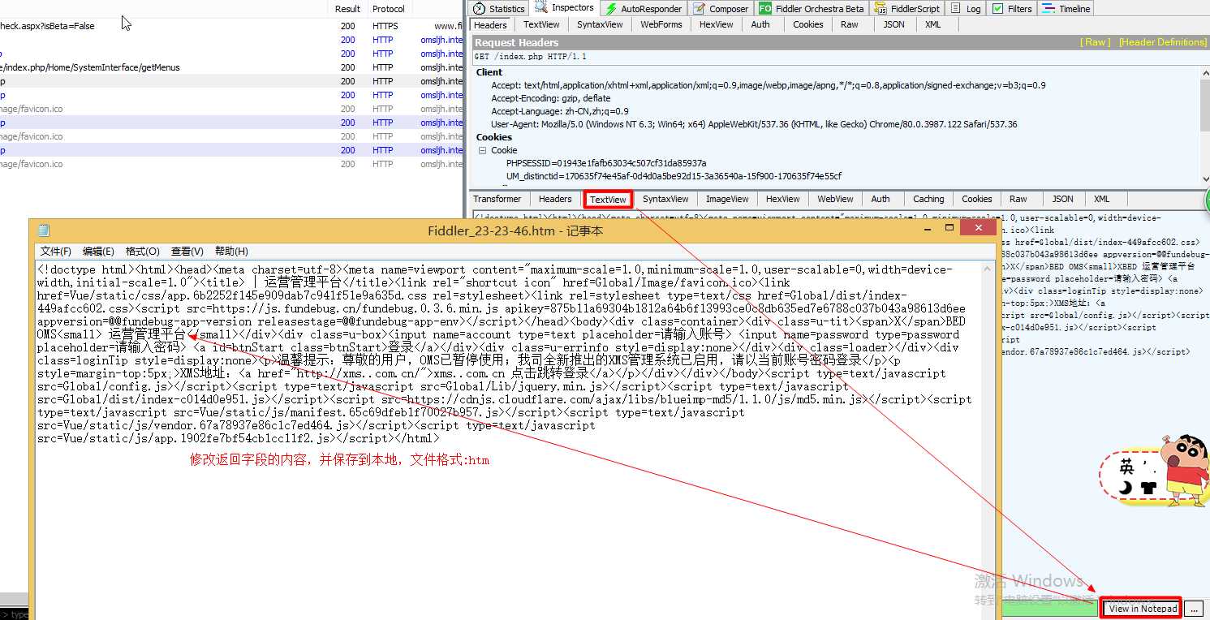The width and height of the screenshot is (1210, 620).
Task: Open the 查看(V) menu in Notepad
Action: [x=187, y=252]
